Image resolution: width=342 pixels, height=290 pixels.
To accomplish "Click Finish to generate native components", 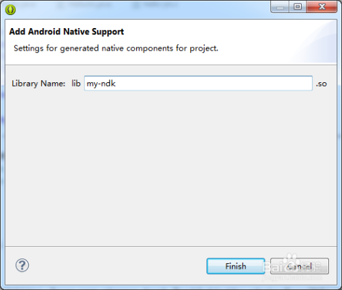I will tap(236, 266).
